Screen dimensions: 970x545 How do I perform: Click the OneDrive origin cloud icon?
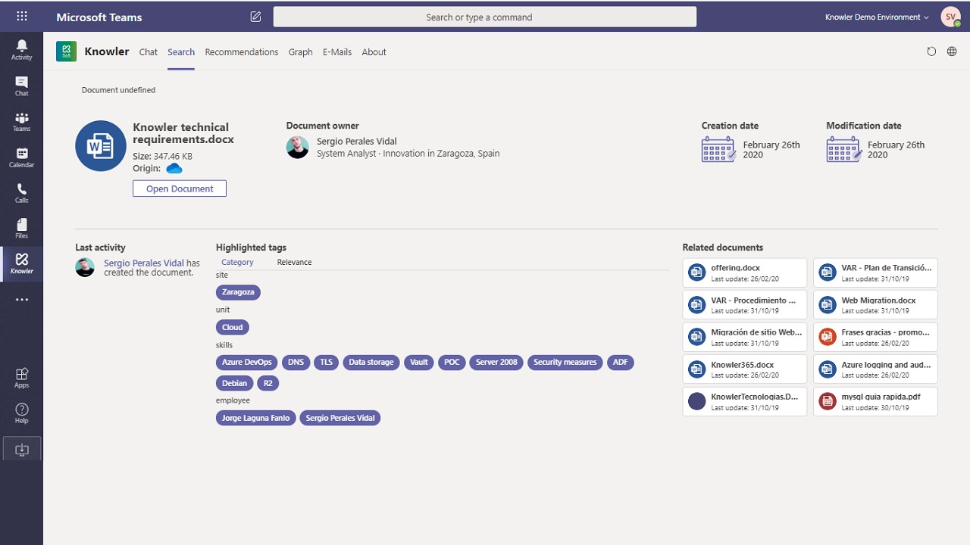(x=174, y=168)
